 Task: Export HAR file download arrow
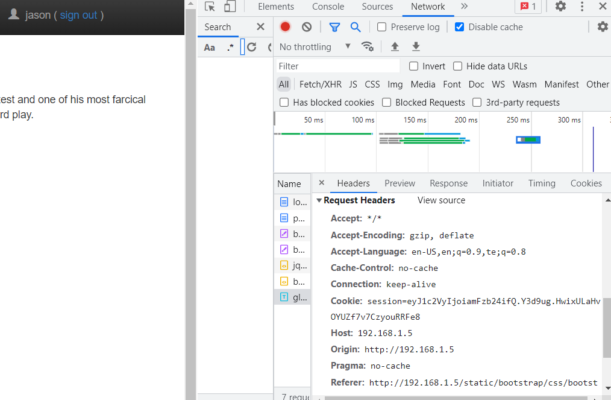pos(416,47)
